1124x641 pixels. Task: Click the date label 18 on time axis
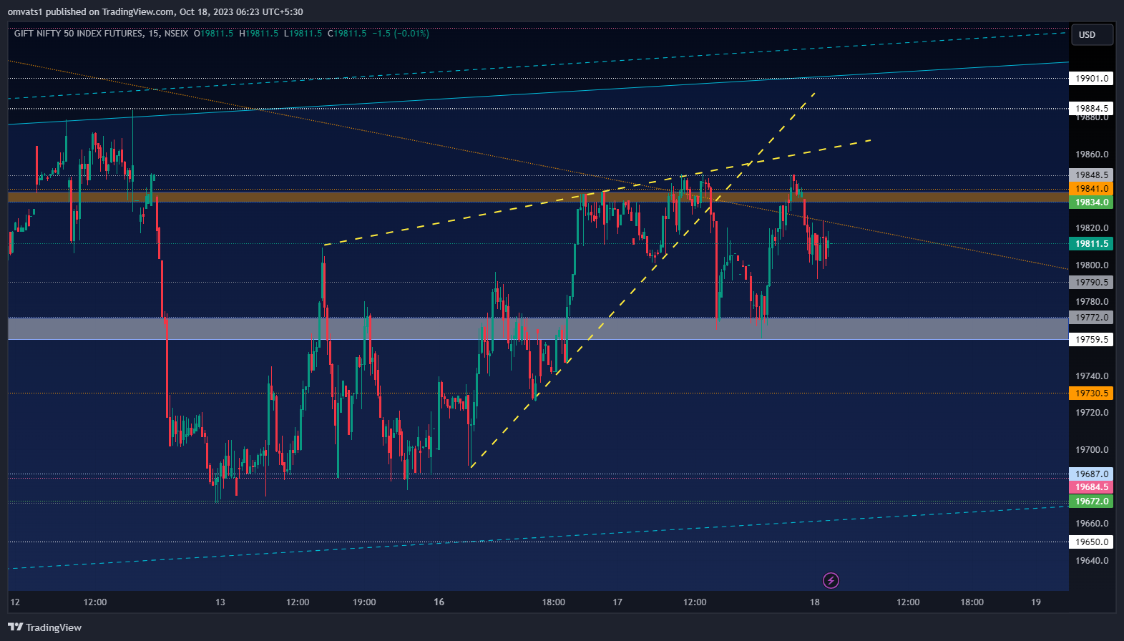(814, 602)
